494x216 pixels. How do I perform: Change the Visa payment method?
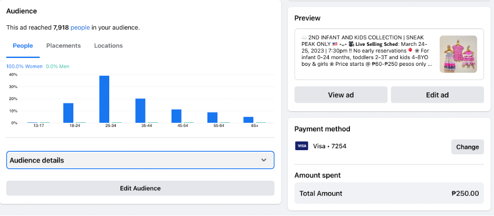tap(467, 147)
